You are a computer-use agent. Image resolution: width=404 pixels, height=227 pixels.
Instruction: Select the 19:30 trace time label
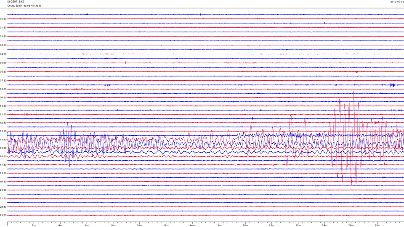click(3, 182)
